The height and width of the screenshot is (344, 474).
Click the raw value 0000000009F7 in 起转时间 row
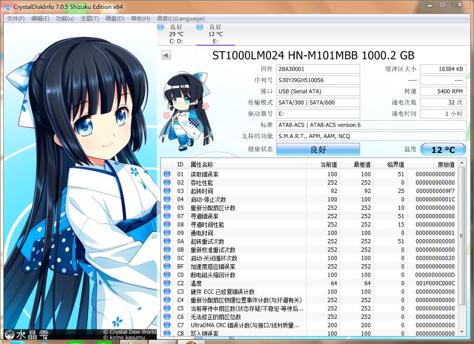click(x=435, y=191)
